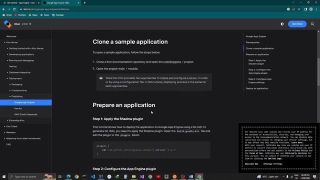Viewport: 320px width, 180px height.
Task: Click the share page icon in address bar
Action: click(x=293, y=9)
